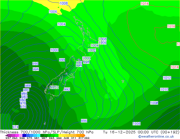Click the weatheronline.co.uk copyright link
Viewport: 180px width, 139px height.
point(156,136)
